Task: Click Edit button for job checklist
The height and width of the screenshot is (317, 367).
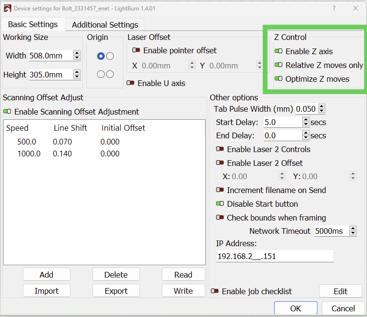Action: (x=340, y=291)
